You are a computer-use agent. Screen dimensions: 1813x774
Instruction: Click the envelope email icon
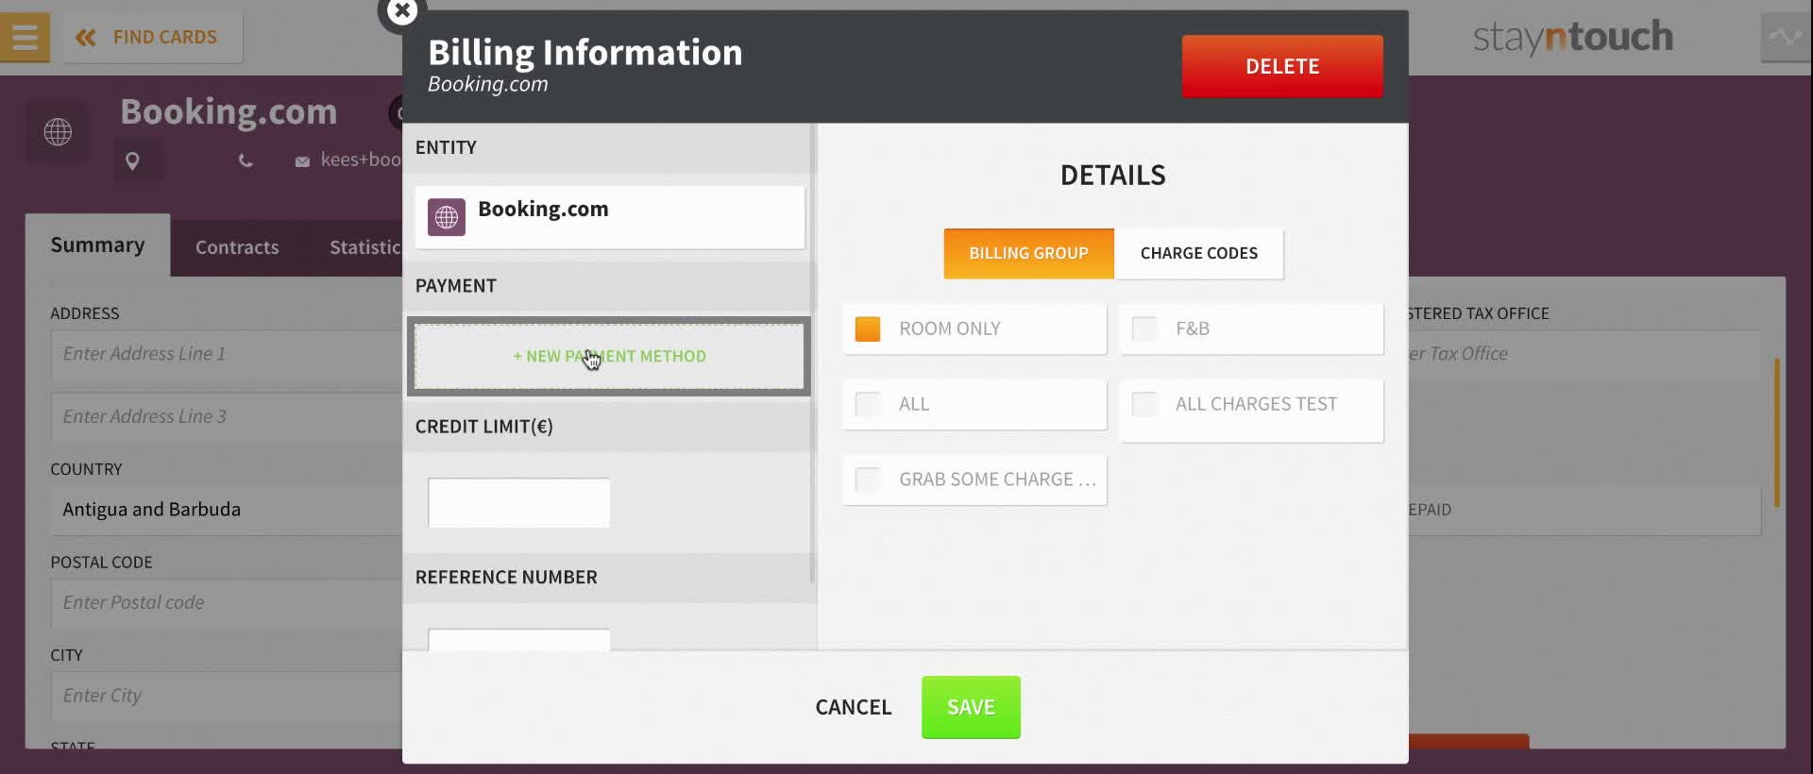pos(302,161)
